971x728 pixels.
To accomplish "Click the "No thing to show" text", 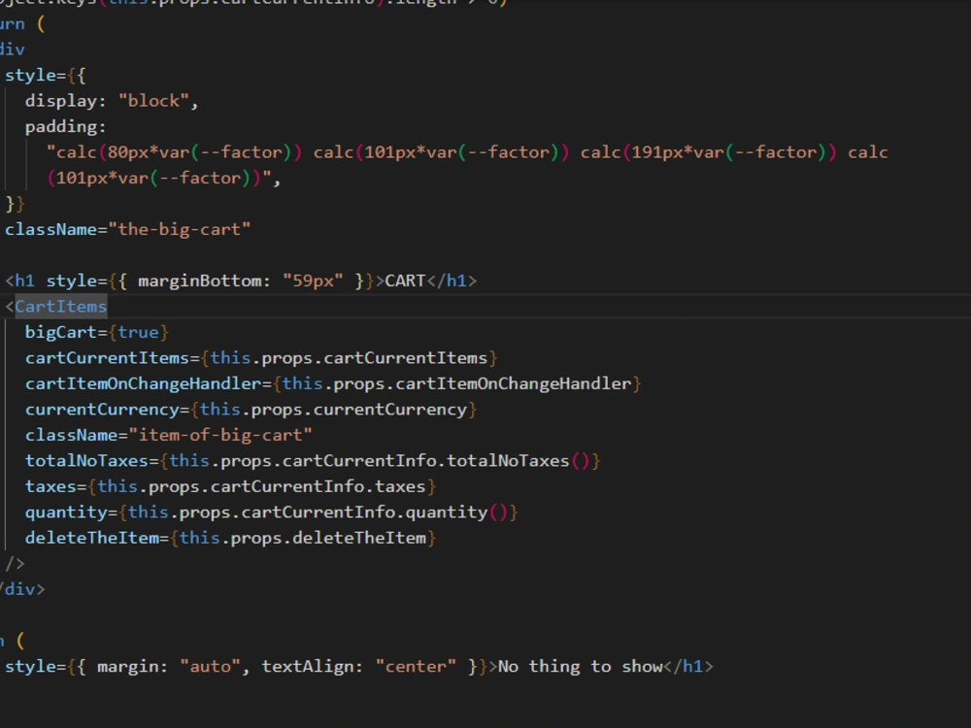I will (581, 667).
